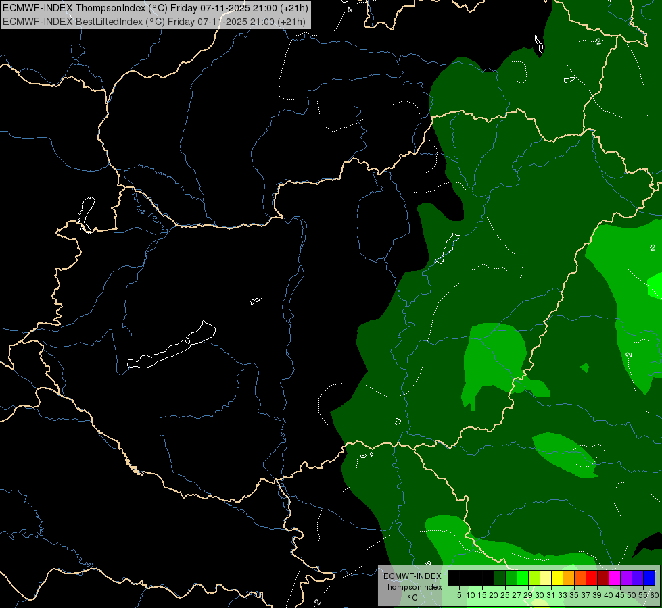
Task: Pick the bright green 27–29 legend swatch
Action: pos(523,578)
